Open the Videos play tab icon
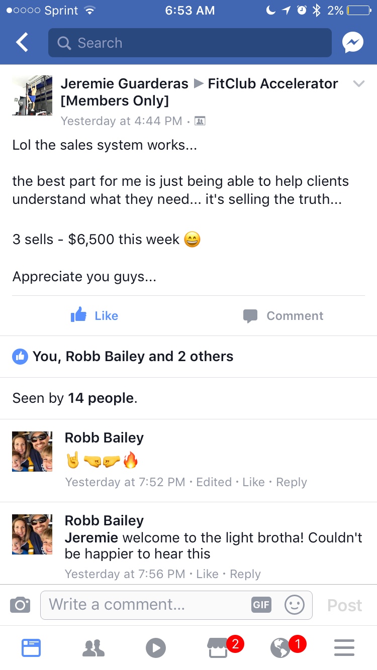The height and width of the screenshot is (670, 377). pos(156,648)
